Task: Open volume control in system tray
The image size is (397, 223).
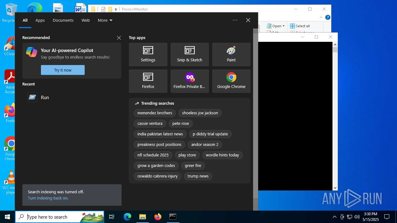Action: click(x=357, y=217)
